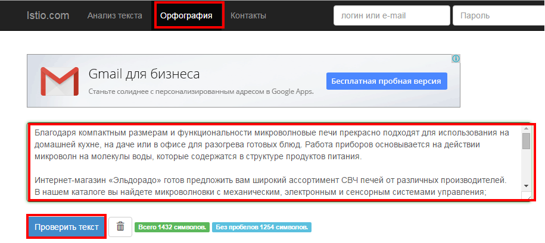Click Бесплатная пробная версия button
This screenshot has height=243, width=545.
pos(386,81)
